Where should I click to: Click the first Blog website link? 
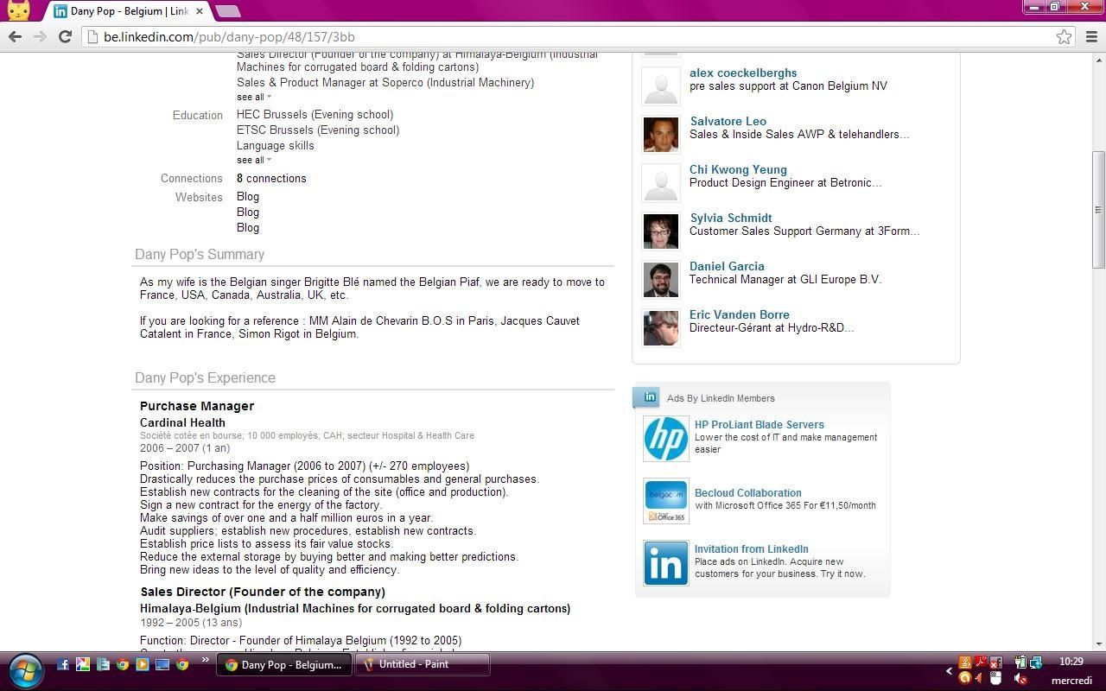pos(247,196)
